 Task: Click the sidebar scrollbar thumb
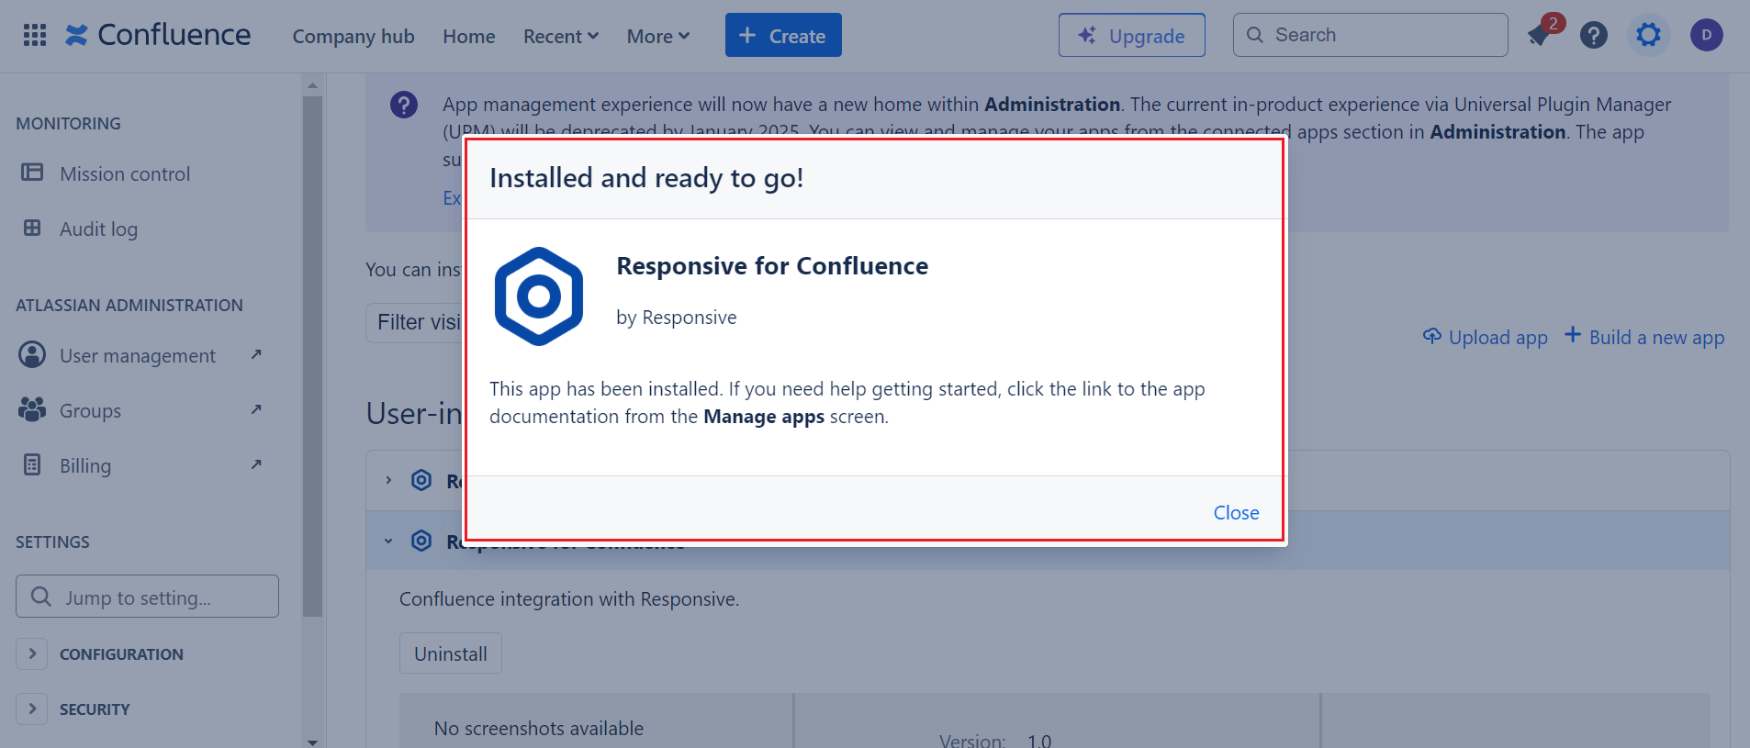312,356
